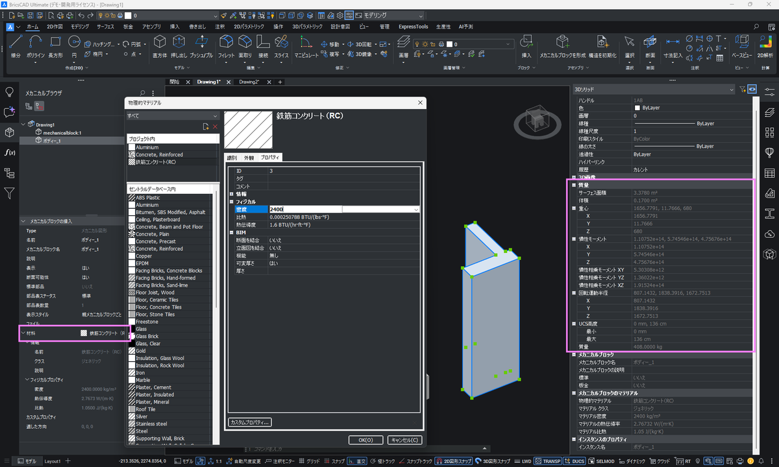Image resolution: width=779 pixels, height=467 pixels.
Task: Click the キャンセル(C) button
Action: [x=404, y=440]
